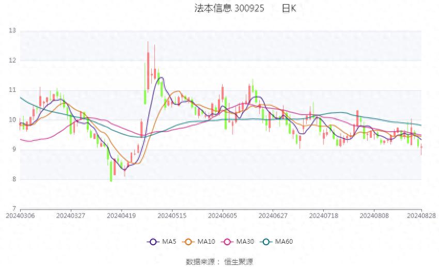Toggle the MA10 legend series
The width and height of the screenshot is (439, 267).
tap(199, 242)
